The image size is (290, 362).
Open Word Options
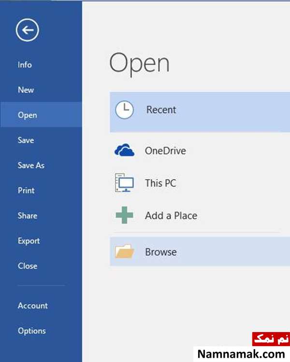(x=32, y=331)
